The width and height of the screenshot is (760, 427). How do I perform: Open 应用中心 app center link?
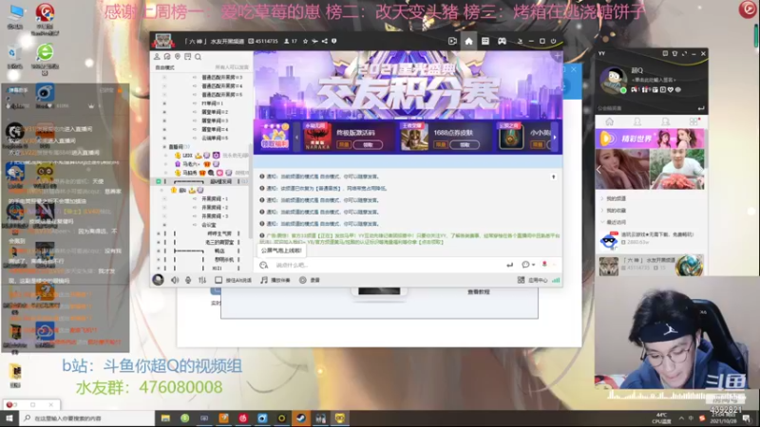538,280
